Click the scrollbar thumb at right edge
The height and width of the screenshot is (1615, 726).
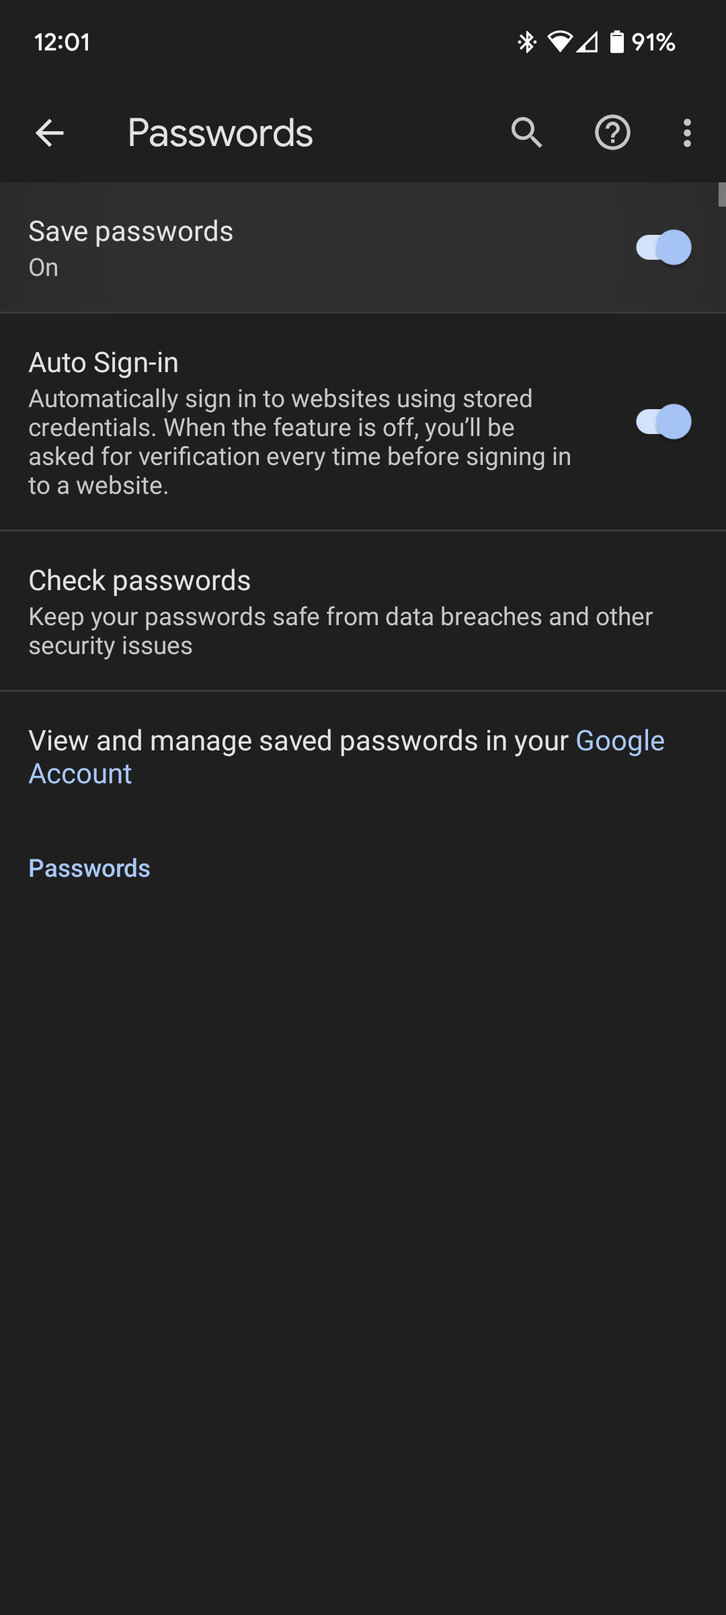722,194
